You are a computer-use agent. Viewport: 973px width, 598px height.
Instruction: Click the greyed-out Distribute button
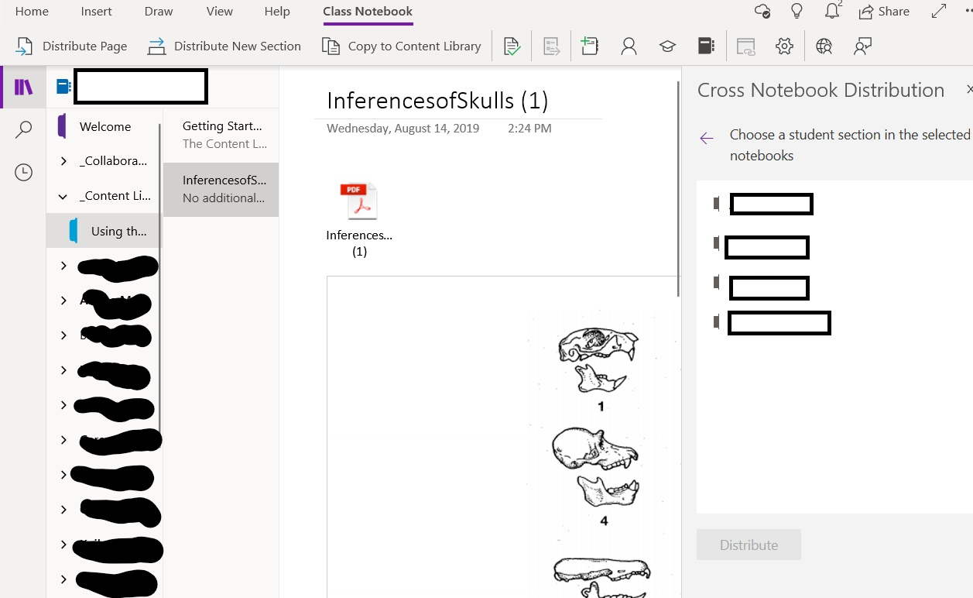pyautogui.click(x=749, y=545)
